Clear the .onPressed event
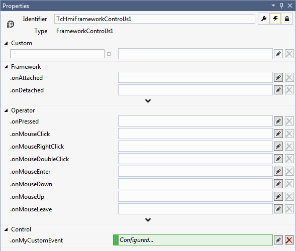The height and width of the screenshot is (251, 296). click(289, 121)
